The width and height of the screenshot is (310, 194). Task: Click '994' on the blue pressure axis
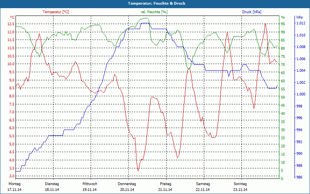coord(299,130)
